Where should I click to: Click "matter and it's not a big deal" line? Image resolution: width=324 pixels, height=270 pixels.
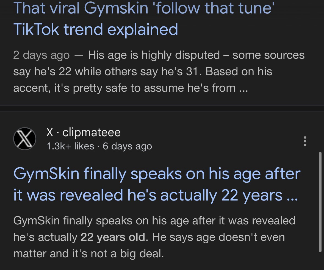88,254
